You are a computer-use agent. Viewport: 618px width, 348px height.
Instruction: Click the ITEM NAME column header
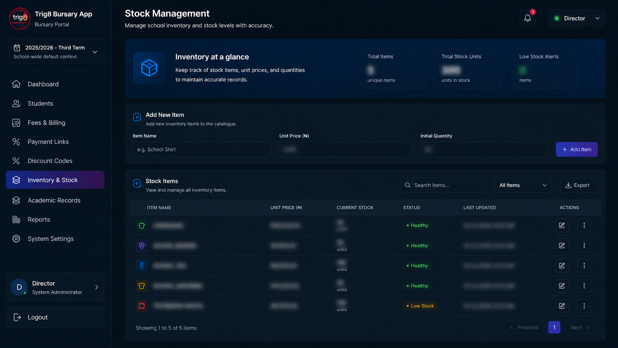tap(159, 207)
